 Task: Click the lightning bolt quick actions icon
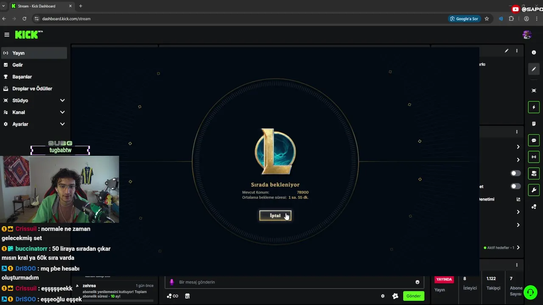(x=534, y=107)
